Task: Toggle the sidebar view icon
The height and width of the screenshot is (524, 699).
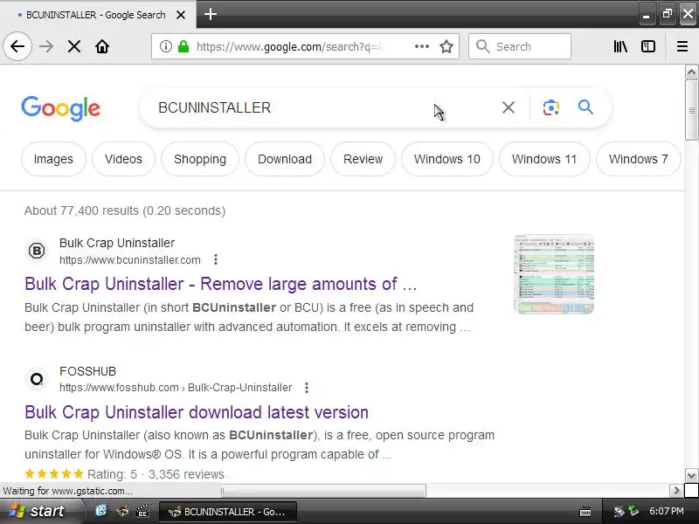Action: coord(648,46)
